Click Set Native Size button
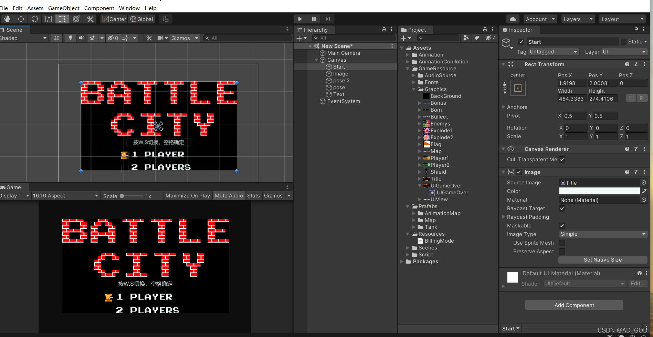 point(603,260)
